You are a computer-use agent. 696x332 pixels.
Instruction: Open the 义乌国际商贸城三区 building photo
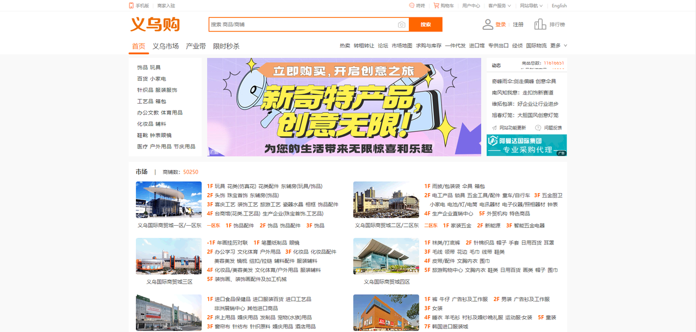[169, 256]
